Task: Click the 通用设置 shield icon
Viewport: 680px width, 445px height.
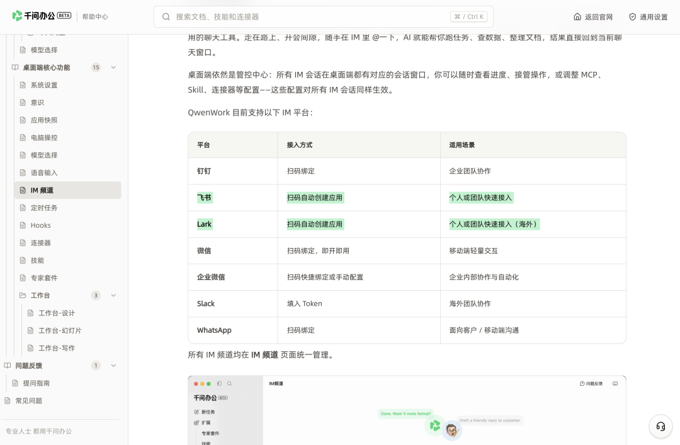Action: click(632, 17)
